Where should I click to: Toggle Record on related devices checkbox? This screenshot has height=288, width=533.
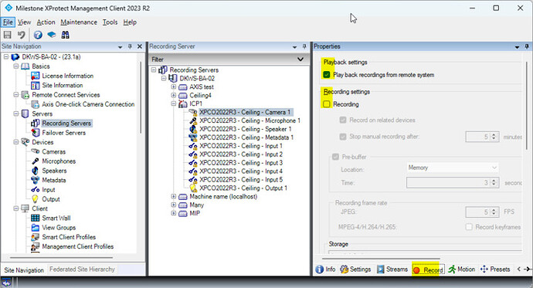pos(343,120)
